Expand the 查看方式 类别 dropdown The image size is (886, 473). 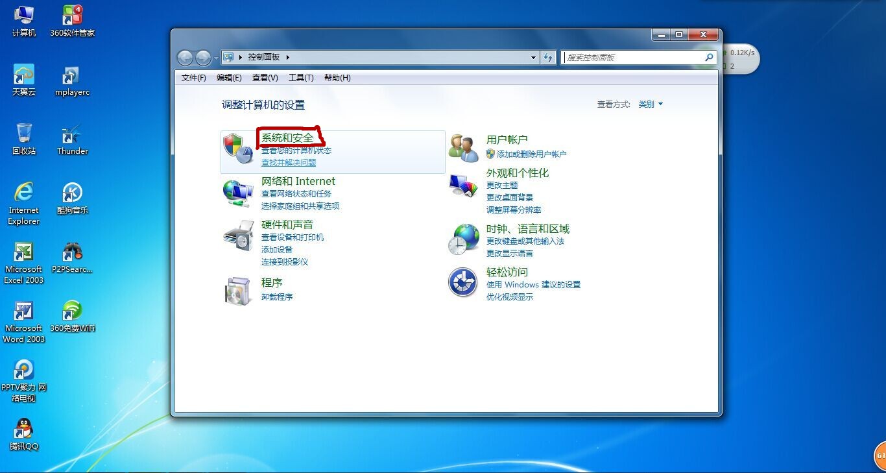tap(651, 104)
